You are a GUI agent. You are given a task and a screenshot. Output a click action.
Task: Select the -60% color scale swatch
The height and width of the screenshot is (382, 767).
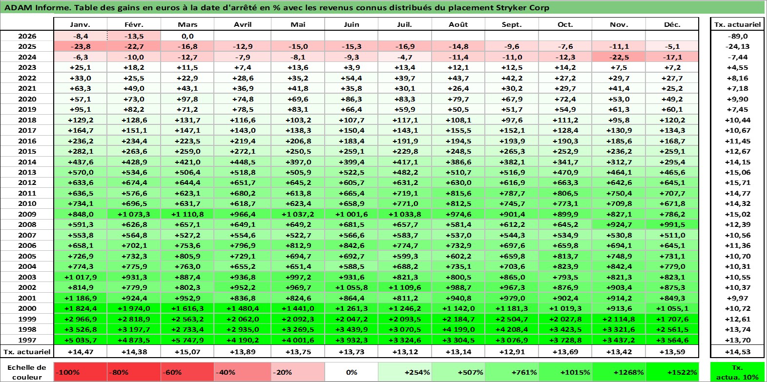click(187, 372)
